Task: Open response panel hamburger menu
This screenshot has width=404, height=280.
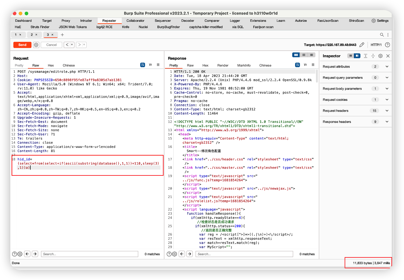Action: pos(313,65)
